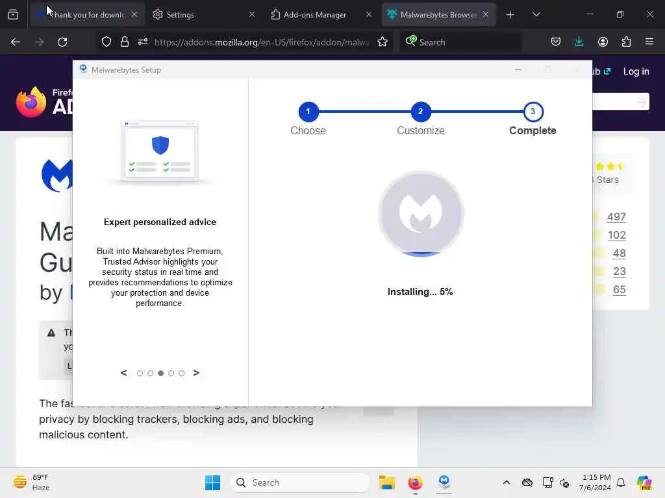Show next slide in Malwarebytes Setup
Screen dimensions: 665x498
click(x=196, y=373)
